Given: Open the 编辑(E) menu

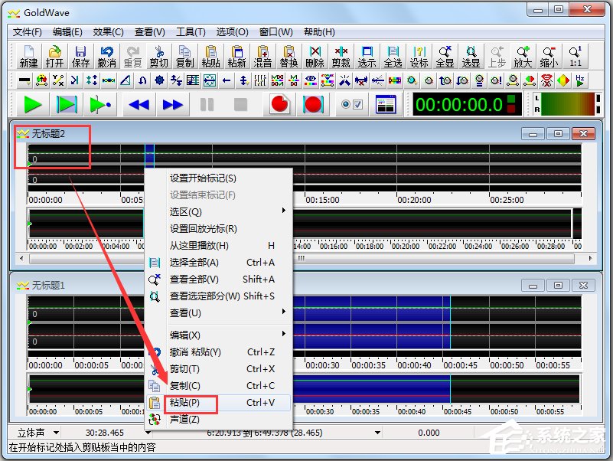Looking at the screenshot, I should pos(67,31).
